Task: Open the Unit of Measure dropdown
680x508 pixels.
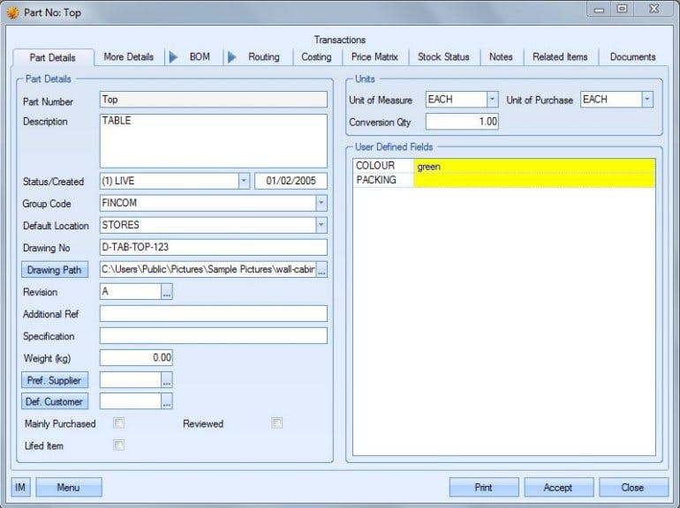Action: click(492, 99)
